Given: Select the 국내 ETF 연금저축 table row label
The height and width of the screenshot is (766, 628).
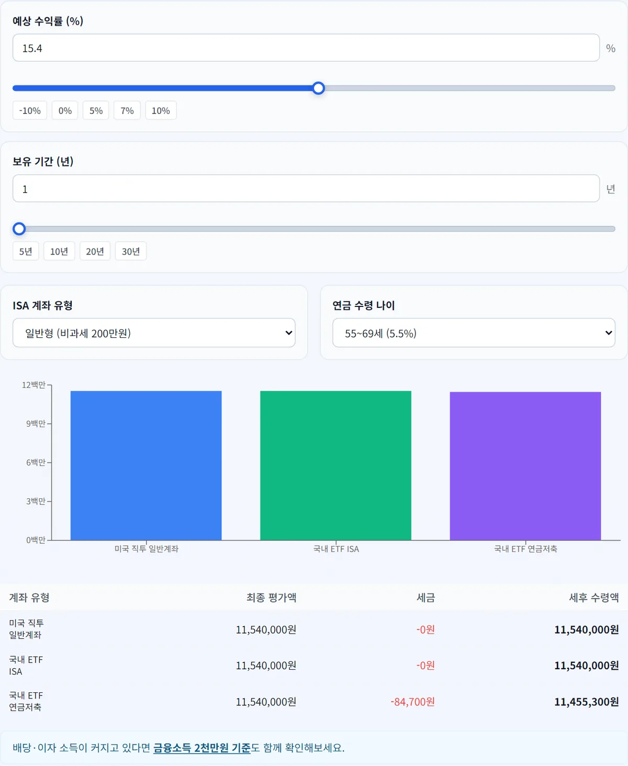Looking at the screenshot, I should coord(26,701).
